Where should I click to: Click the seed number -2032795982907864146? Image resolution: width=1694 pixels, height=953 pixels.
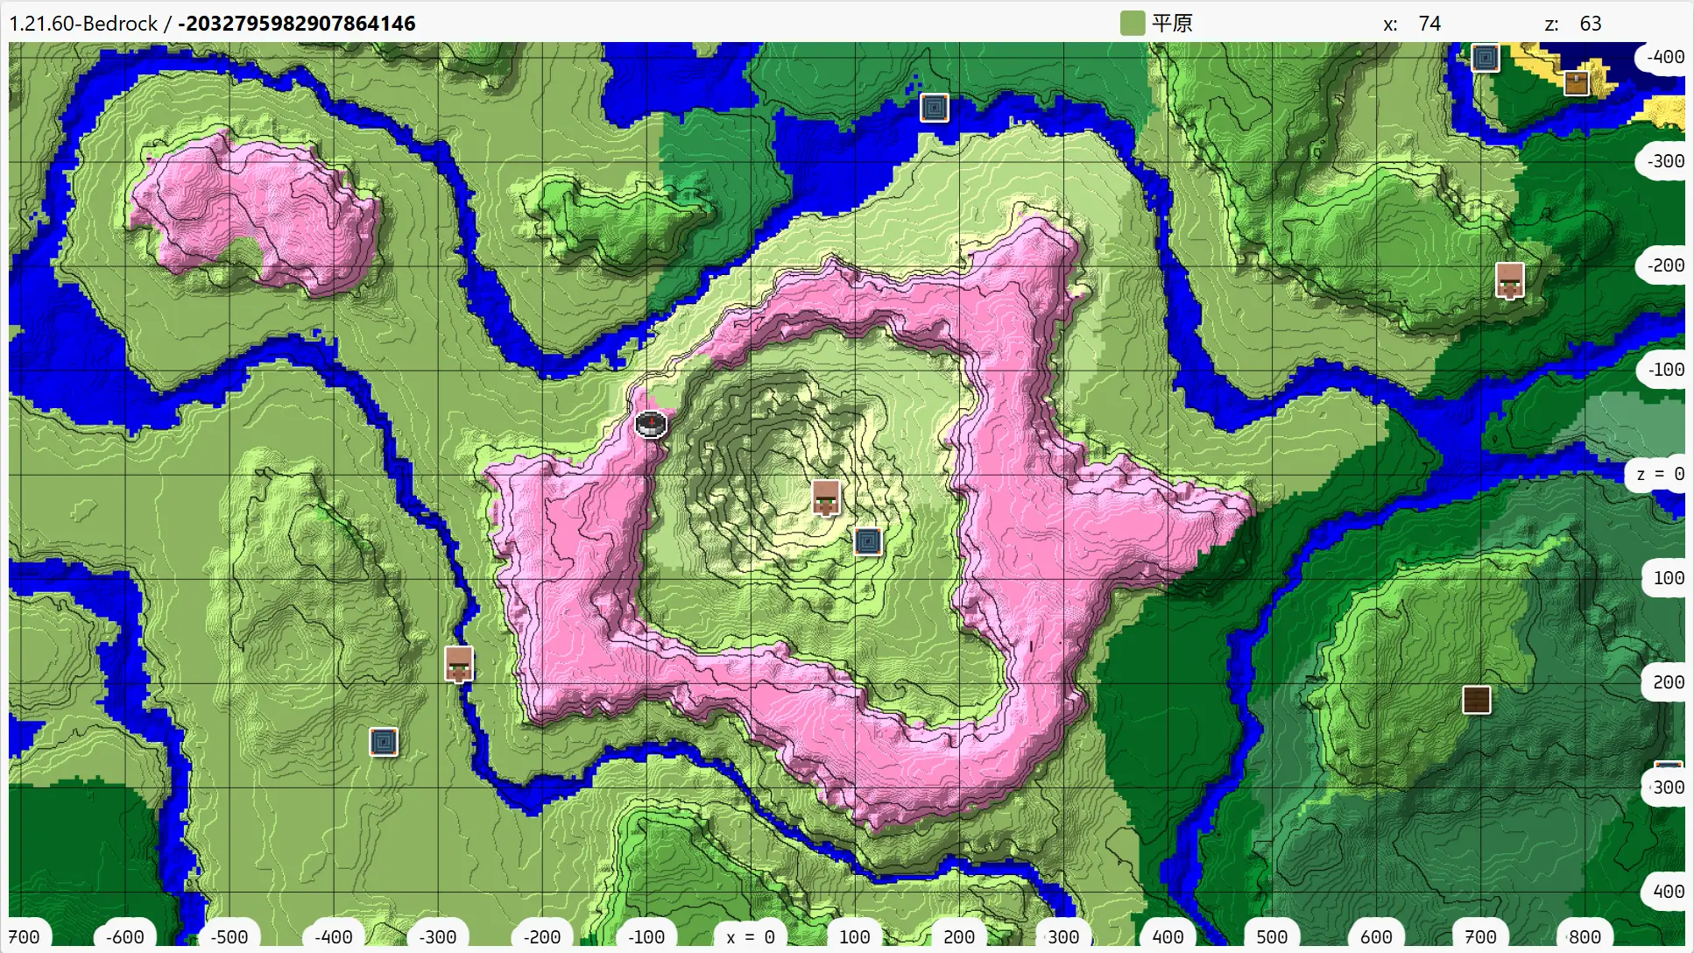click(297, 24)
